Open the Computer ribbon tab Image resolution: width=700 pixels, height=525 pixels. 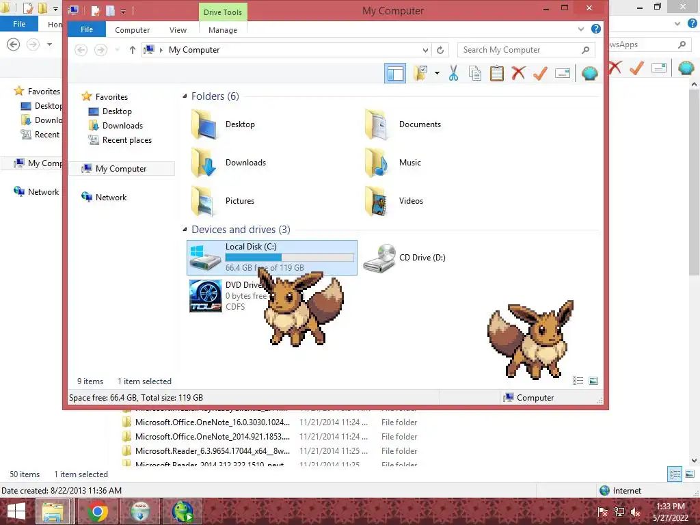[x=132, y=30]
